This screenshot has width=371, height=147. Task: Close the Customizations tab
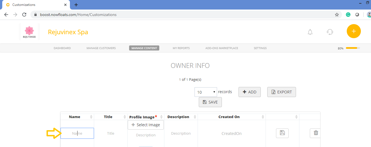click(65, 5)
